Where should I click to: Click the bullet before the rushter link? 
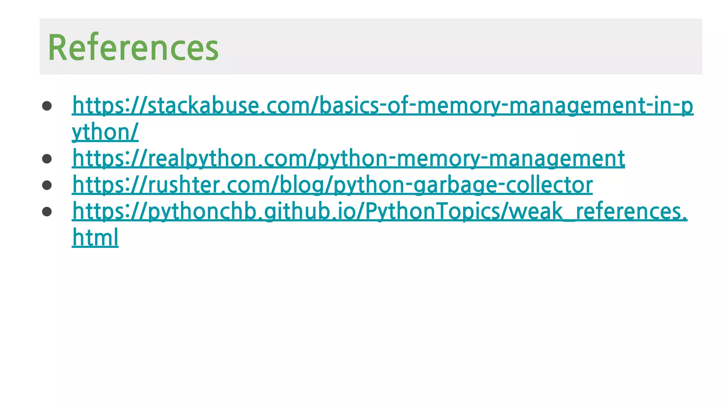[x=47, y=185]
